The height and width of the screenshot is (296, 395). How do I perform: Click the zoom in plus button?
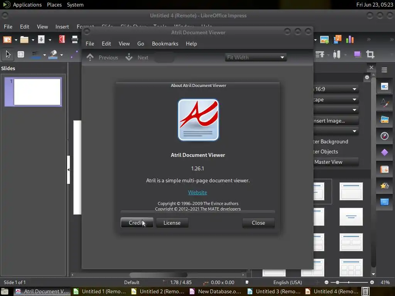point(372,283)
